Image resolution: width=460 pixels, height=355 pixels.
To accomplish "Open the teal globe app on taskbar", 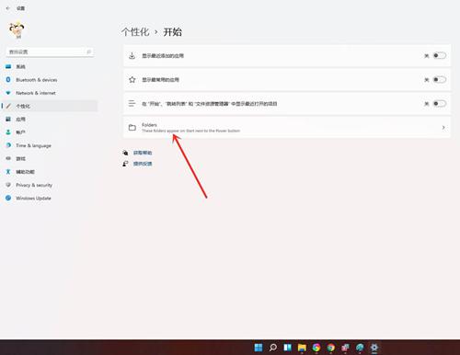I will click(360, 348).
